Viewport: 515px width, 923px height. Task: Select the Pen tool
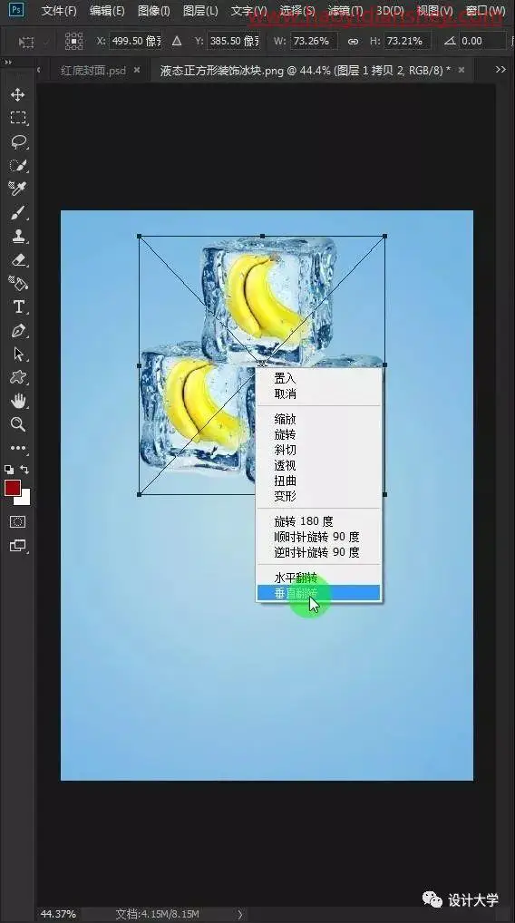[18, 330]
